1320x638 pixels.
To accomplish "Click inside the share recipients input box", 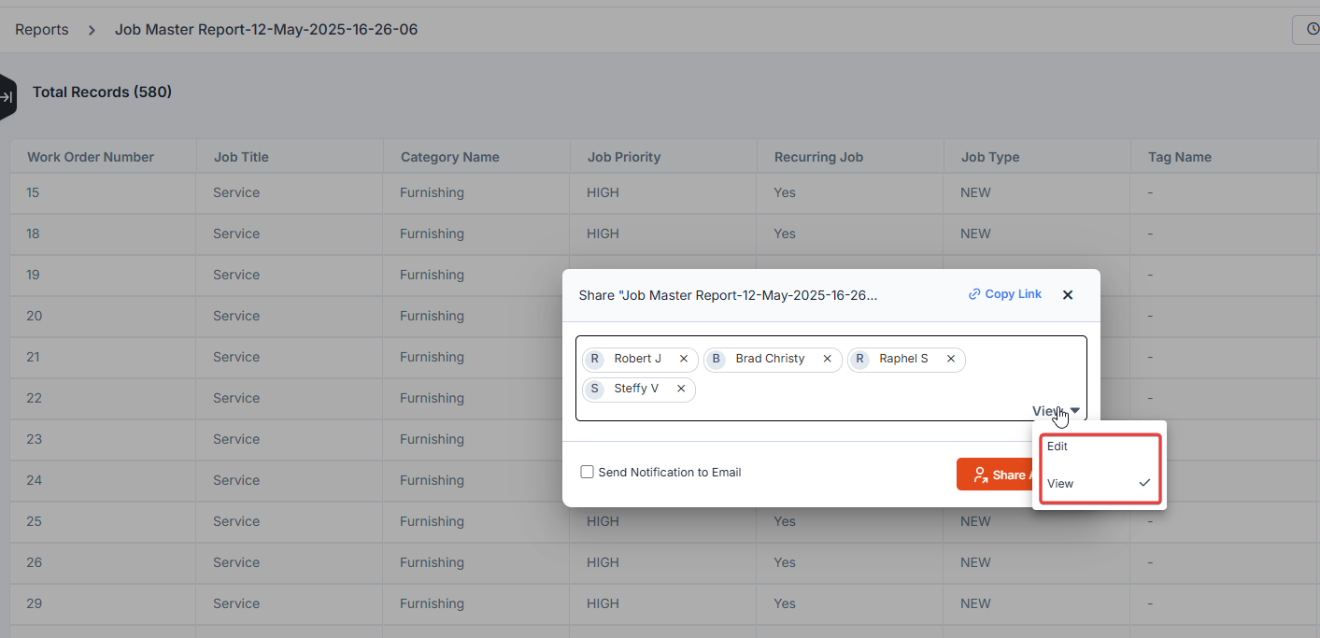I will click(x=831, y=378).
